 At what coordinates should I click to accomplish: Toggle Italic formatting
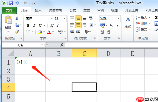34,26
